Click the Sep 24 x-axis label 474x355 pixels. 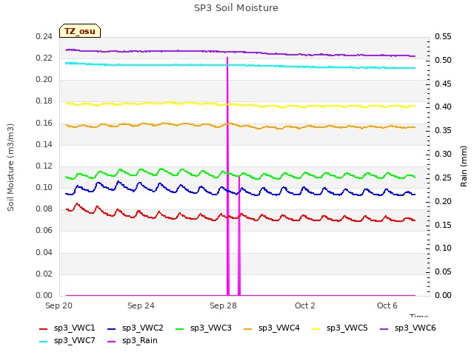pyautogui.click(x=141, y=305)
